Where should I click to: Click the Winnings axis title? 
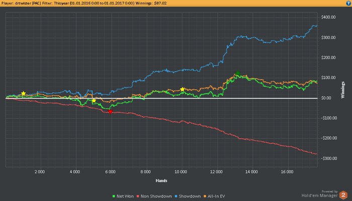point(342,90)
